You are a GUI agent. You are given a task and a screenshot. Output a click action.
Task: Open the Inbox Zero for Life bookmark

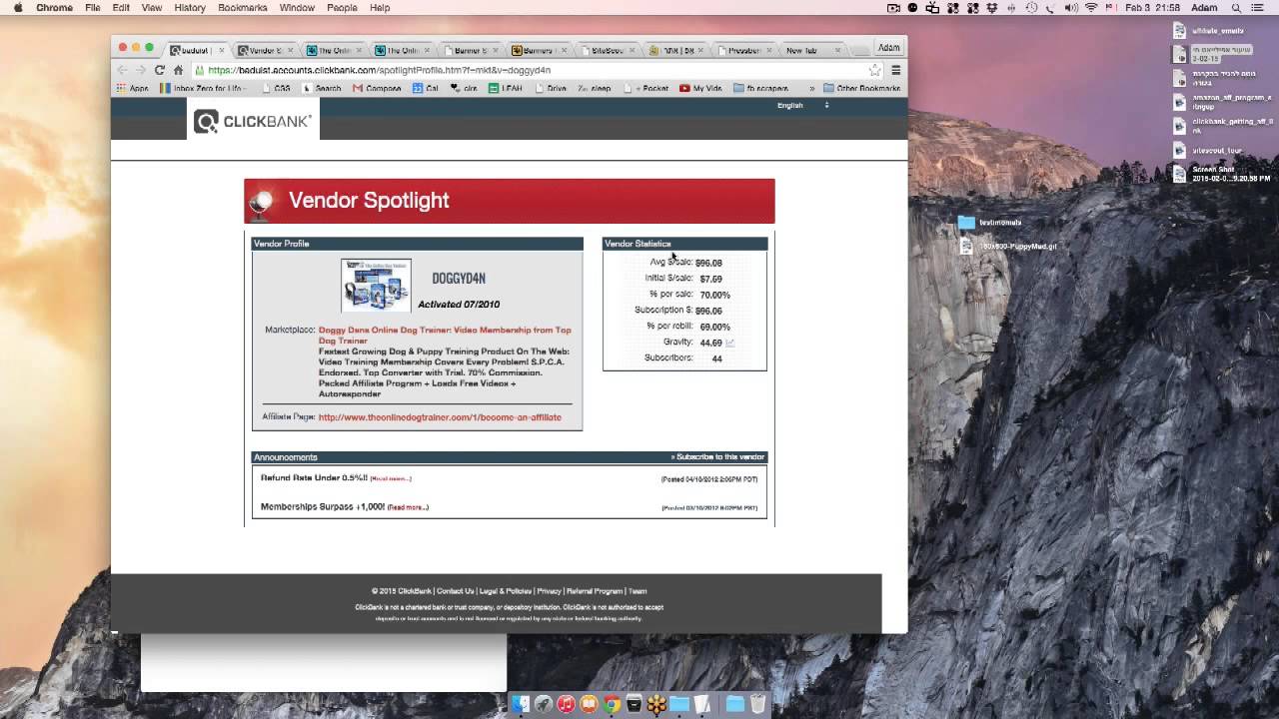pyautogui.click(x=203, y=88)
